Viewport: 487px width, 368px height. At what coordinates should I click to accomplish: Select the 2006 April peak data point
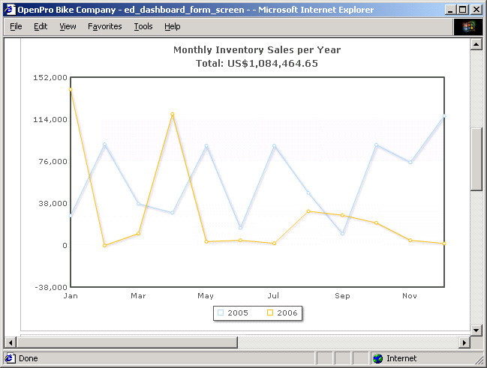[173, 114]
